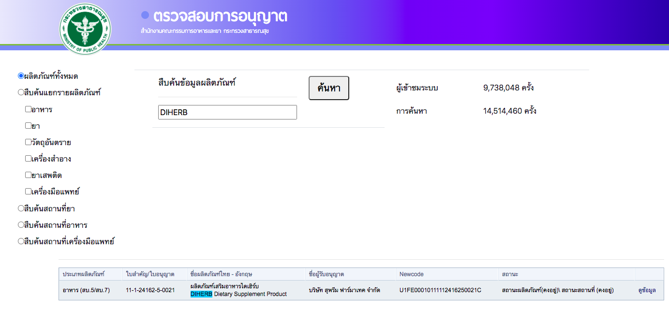Screen dimensions: 669x312
Task: Choose the สืบค้นสถานที่อาหาร radio option
Action: point(21,225)
